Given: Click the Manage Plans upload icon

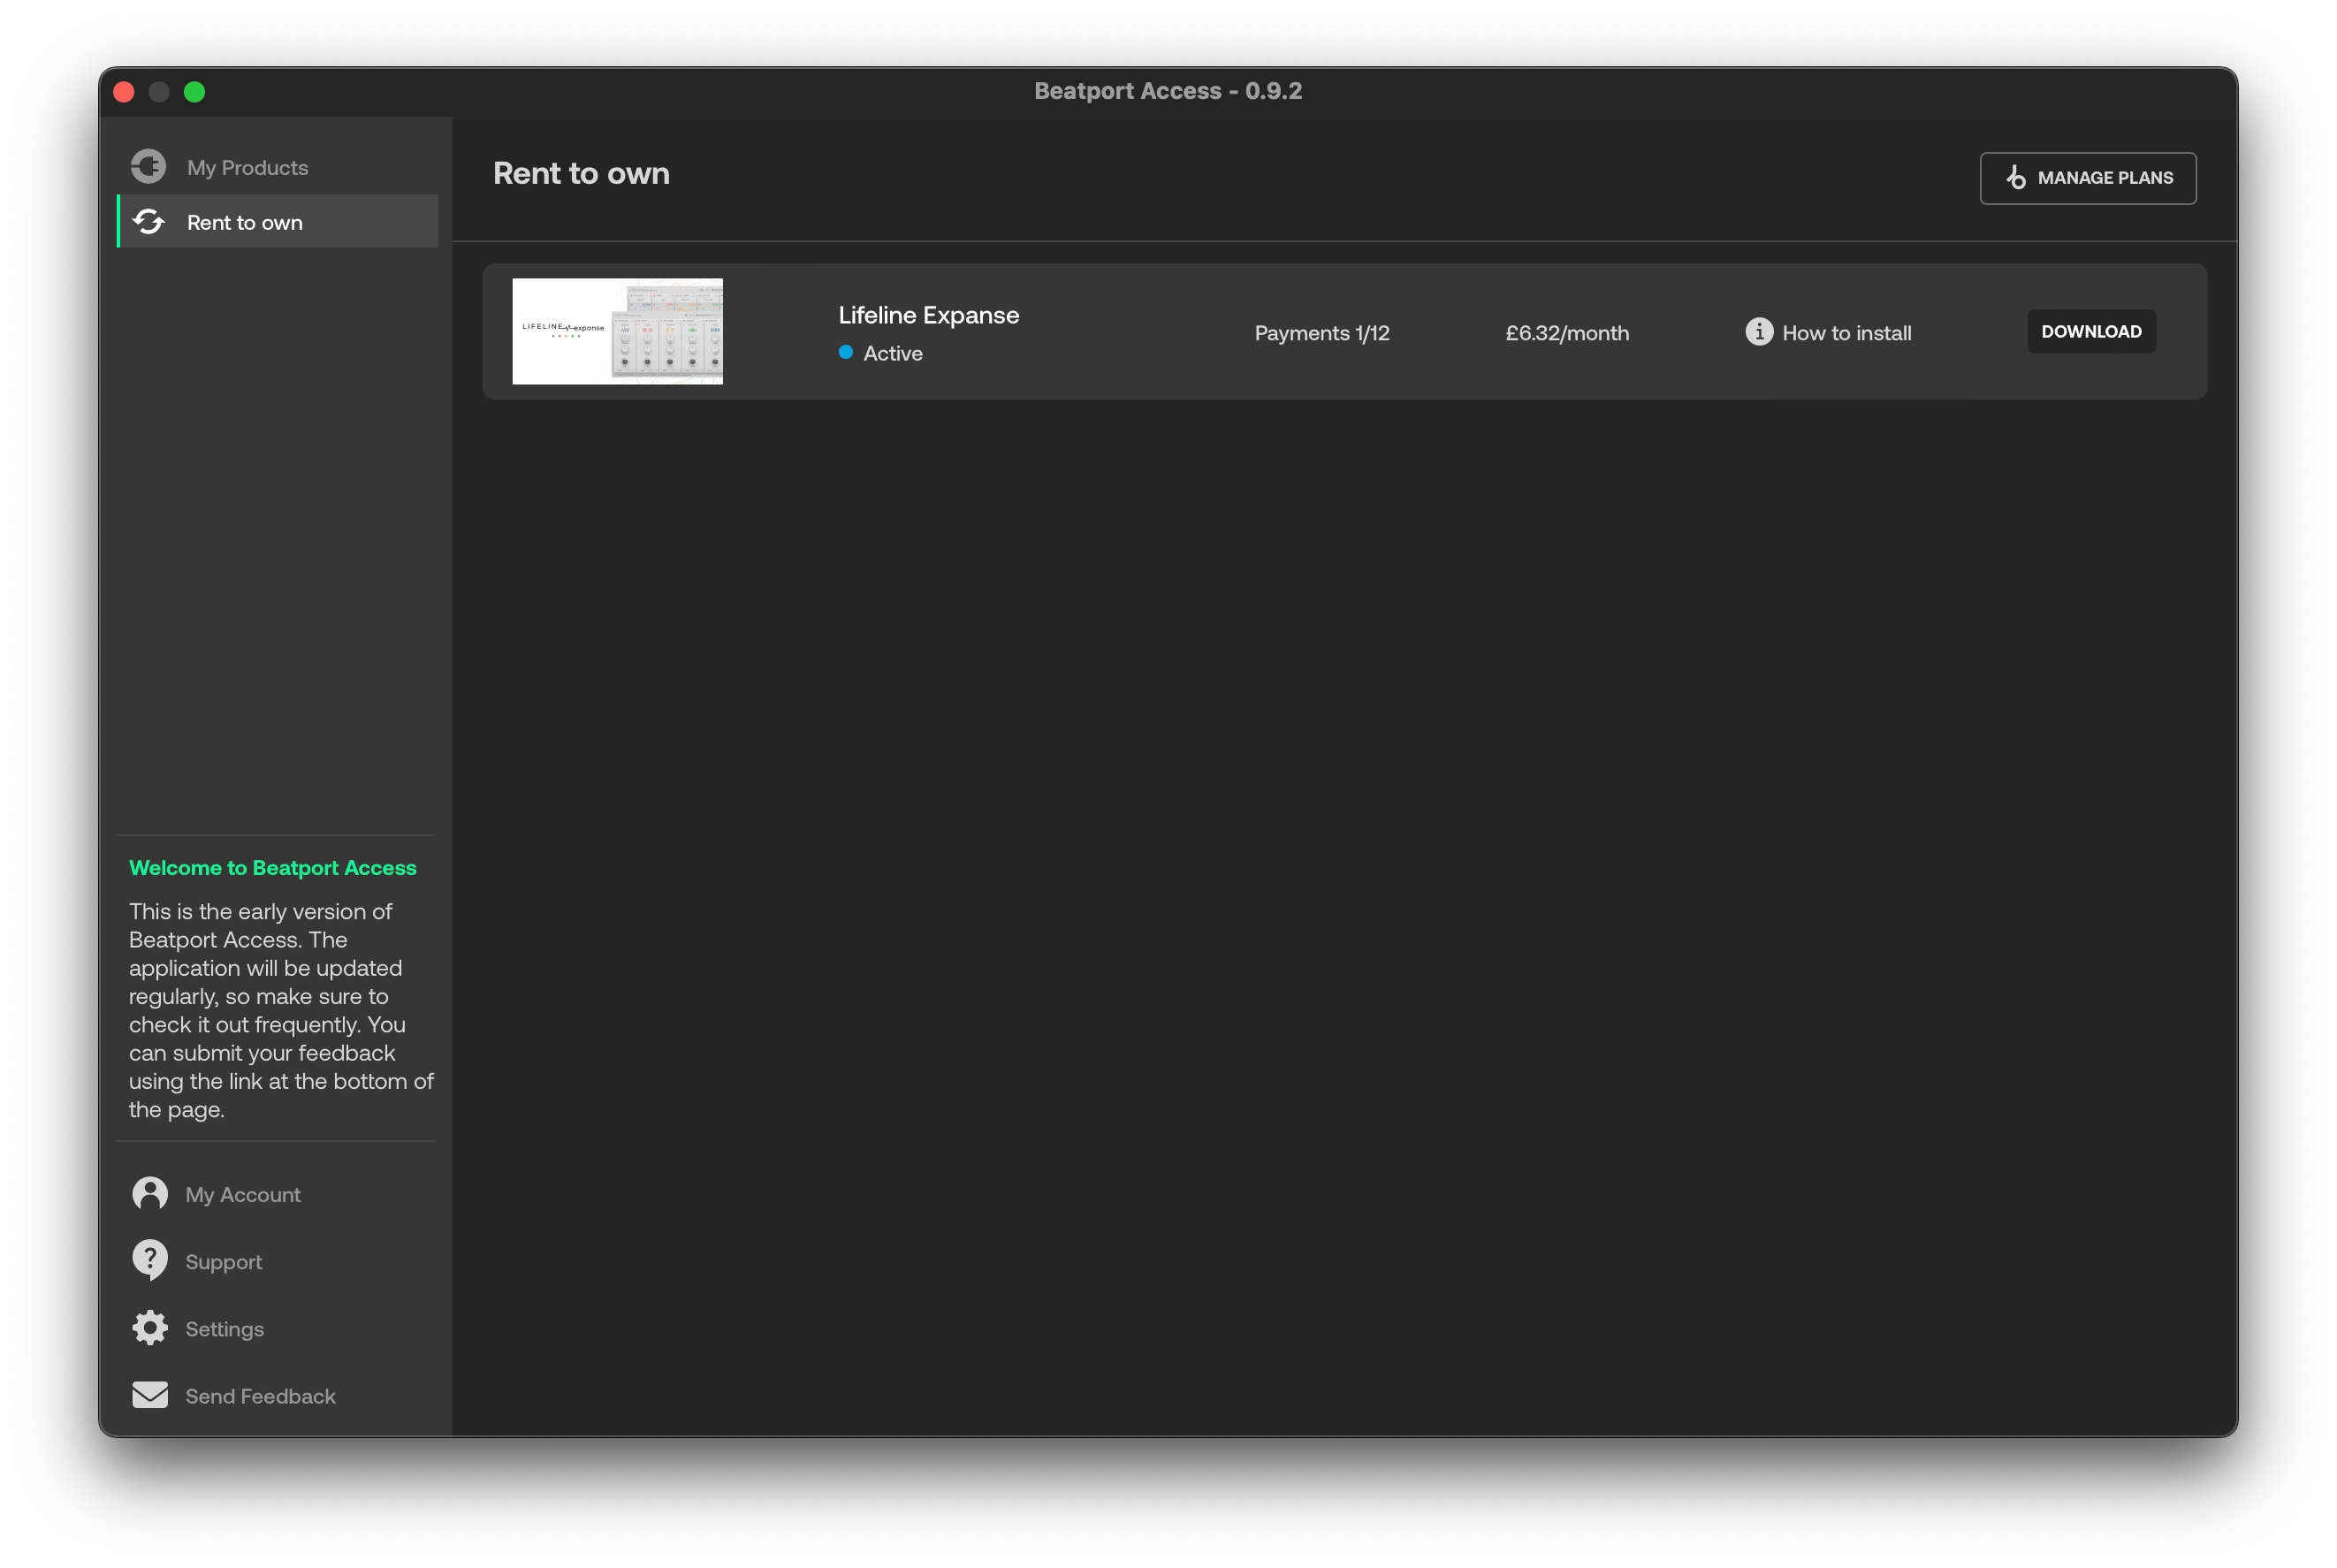Looking at the screenshot, I should click(2017, 177).
